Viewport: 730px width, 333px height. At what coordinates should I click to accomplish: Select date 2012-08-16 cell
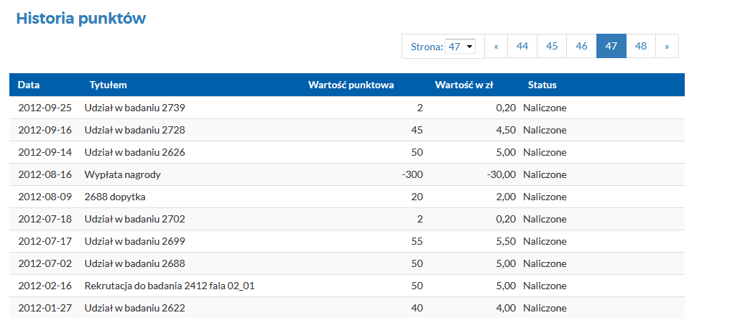point(45,175)
